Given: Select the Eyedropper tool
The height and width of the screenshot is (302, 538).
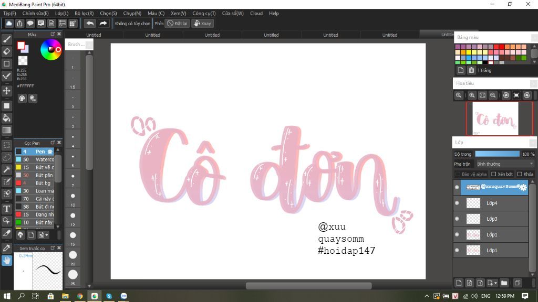Looking at the screenshot, I should click(x=6, y=248).
